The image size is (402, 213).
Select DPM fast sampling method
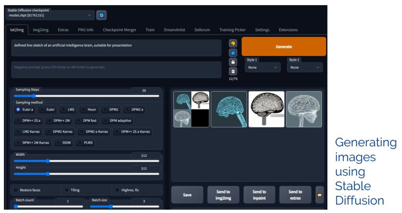(x=87, y=120)
